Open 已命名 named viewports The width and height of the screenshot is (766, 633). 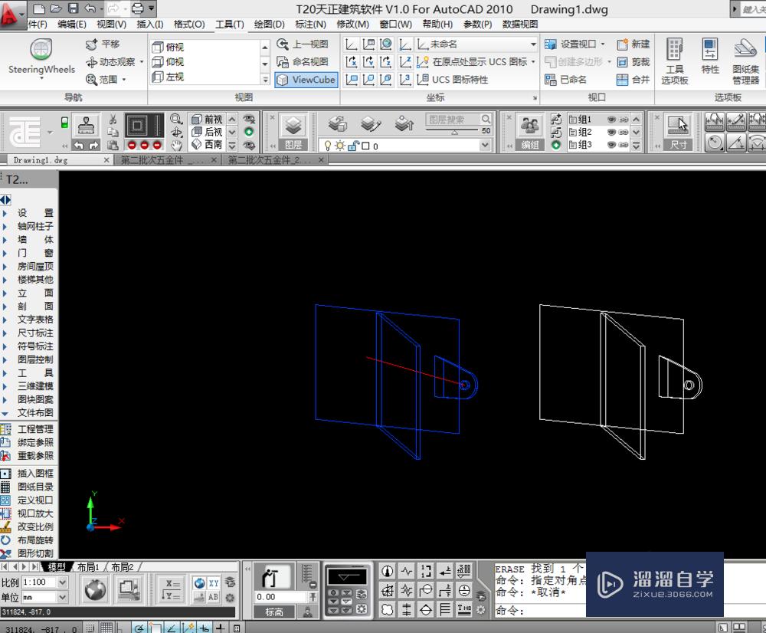(x=566, y=79)
